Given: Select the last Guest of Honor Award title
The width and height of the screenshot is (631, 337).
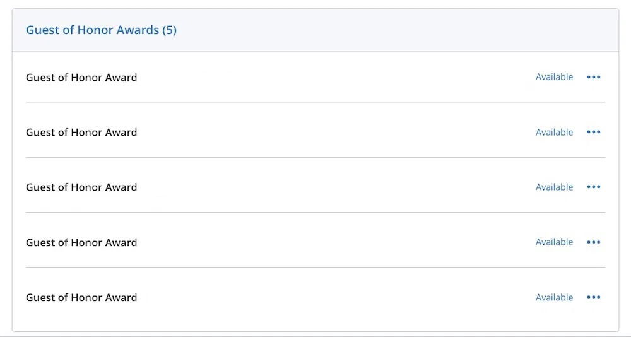Looking at the screenshot, I should tap(81, 298).
